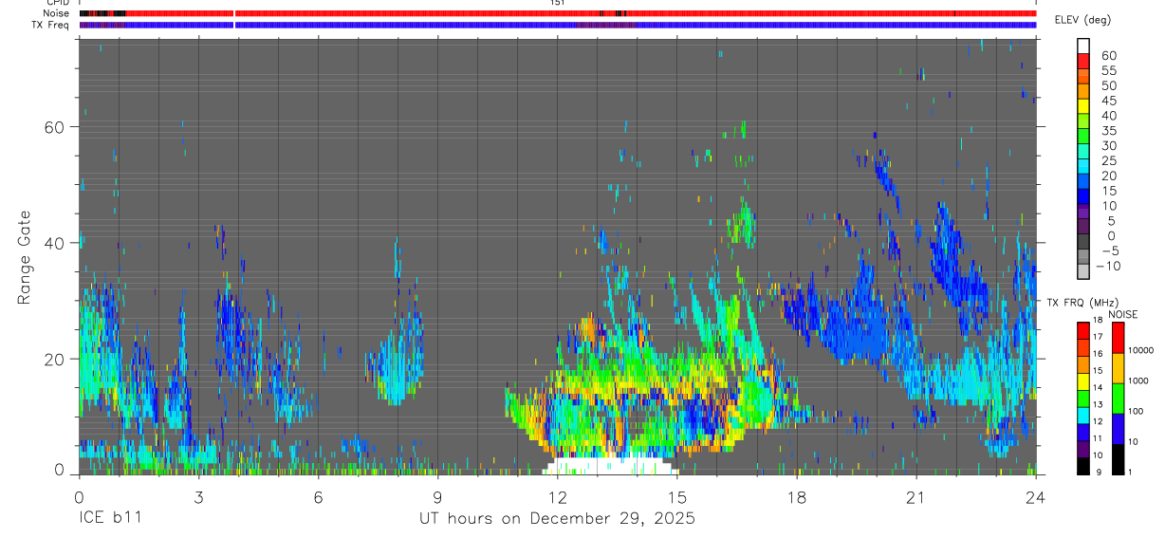Image resolution: width=1165 pixels, height=538 pixels.
Task: Click the 'TX Freq' row label at top
Action: click(x=52, y=25)
